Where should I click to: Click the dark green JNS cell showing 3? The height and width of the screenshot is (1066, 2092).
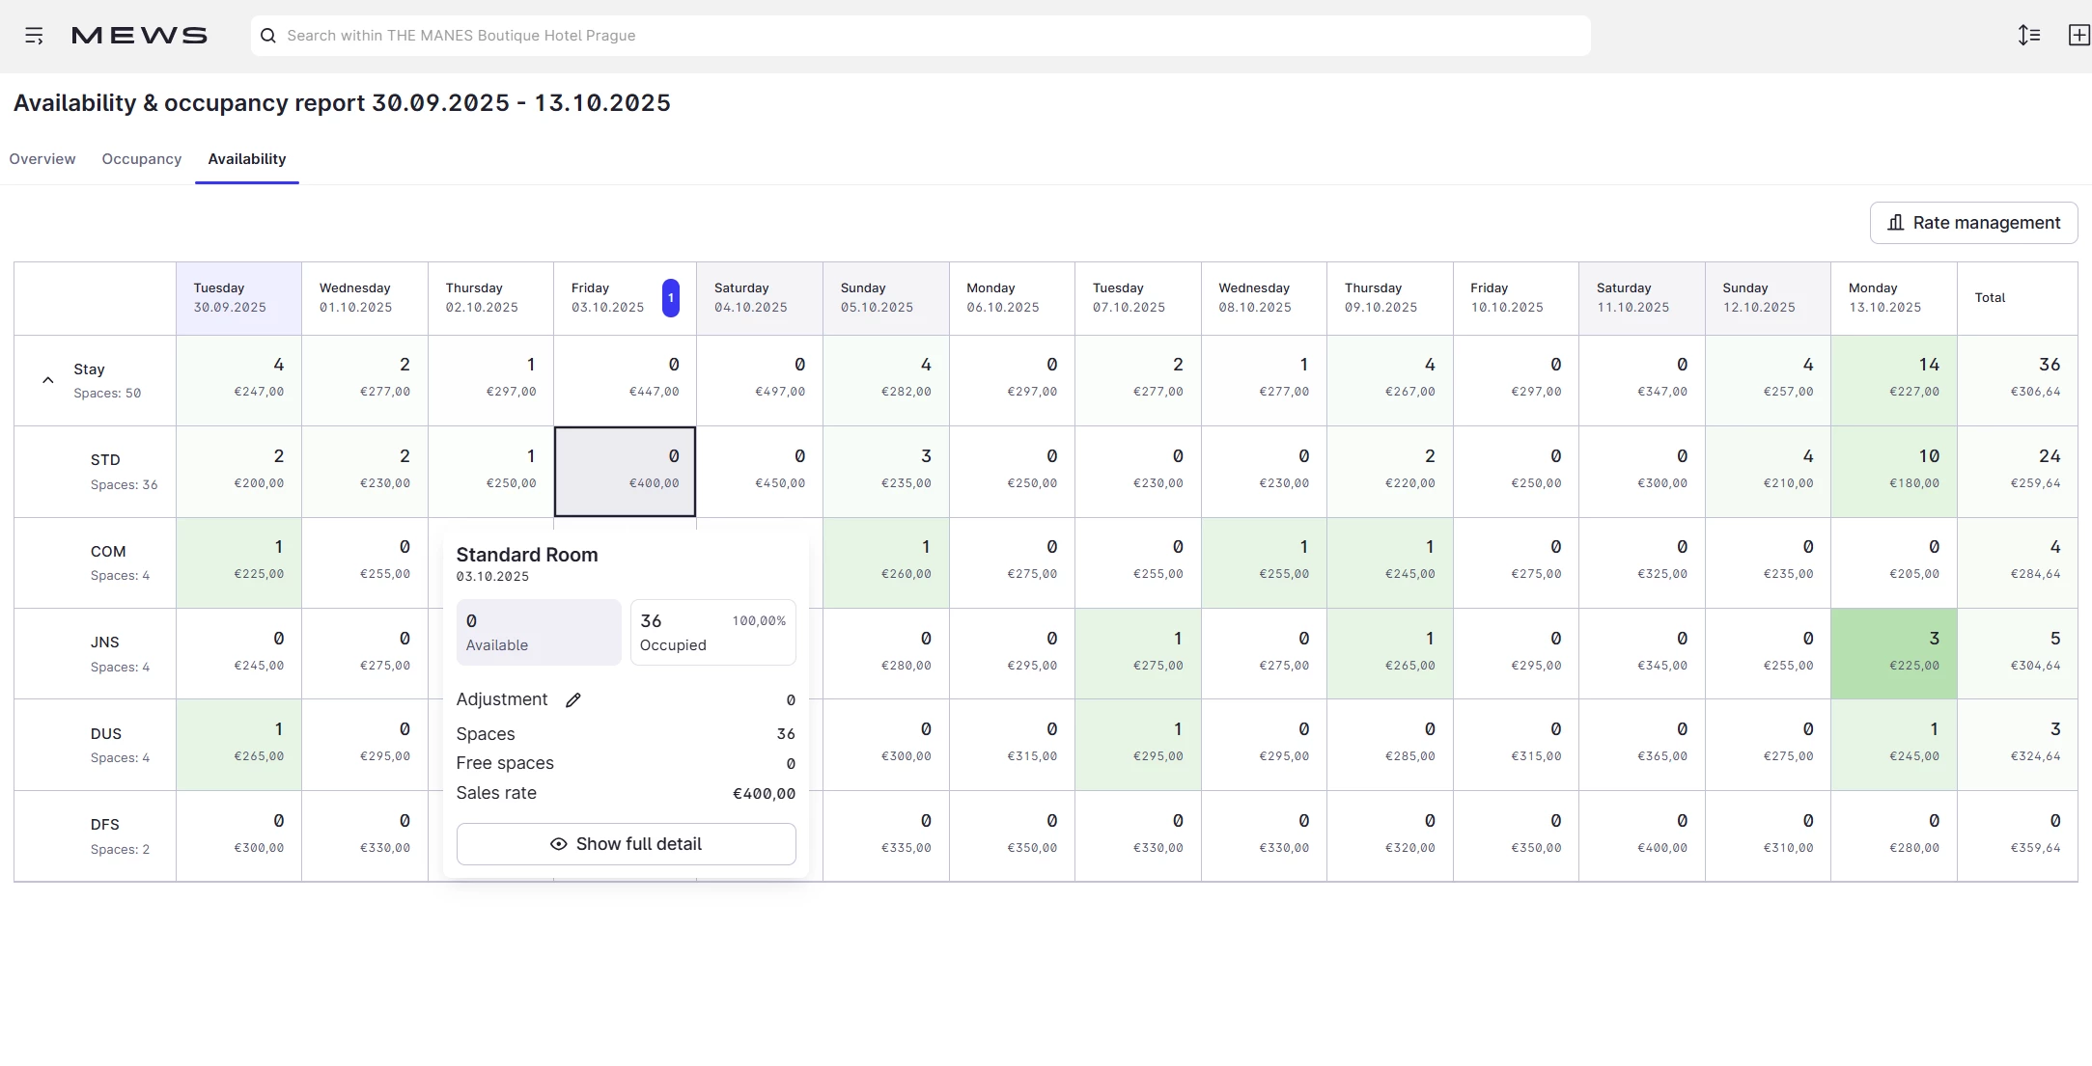[x=1893, y=653]
